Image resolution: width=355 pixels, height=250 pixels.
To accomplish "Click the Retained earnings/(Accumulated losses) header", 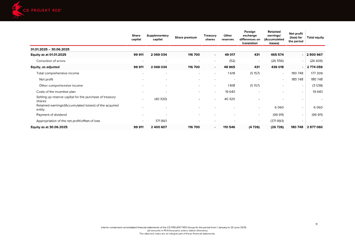I will pyautogui.click(x=274, y=38).
